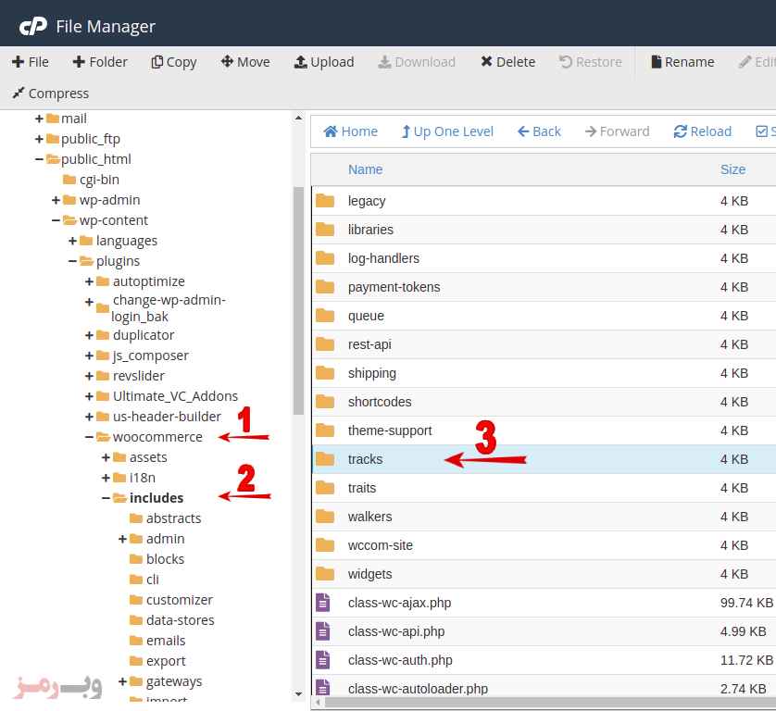Collapse the wp-content tree node
776x711 pixels.
(56, 220)
